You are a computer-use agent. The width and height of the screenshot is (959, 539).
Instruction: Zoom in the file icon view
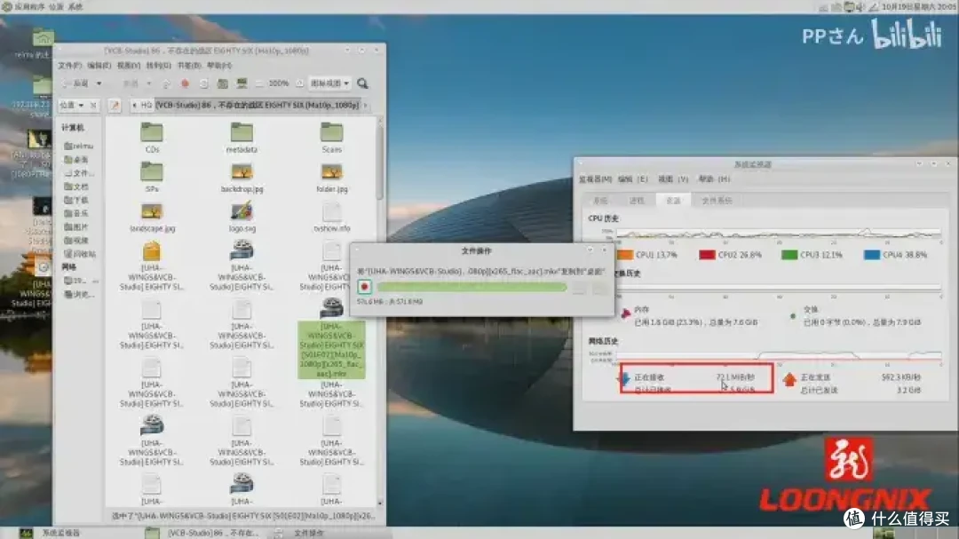(x=300, y=83)
